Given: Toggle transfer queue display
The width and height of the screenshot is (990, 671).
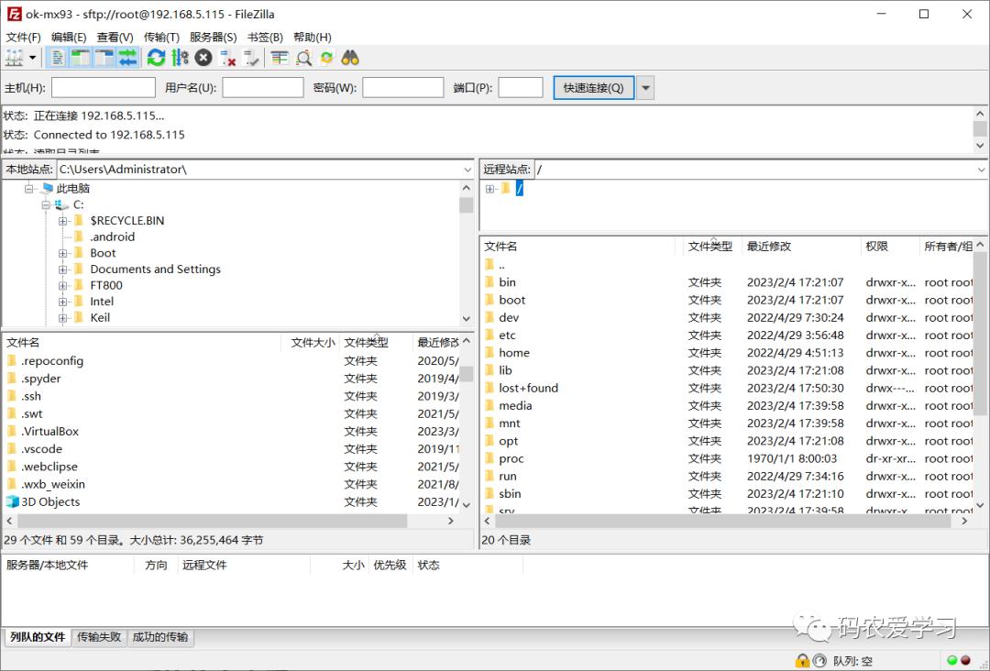Looking at the screenshot, I should [x=127, y=58].
